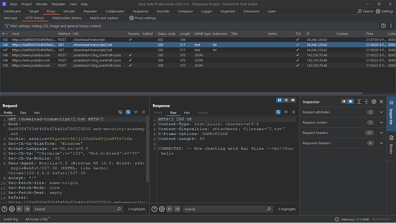The height and width of the screenshot is (223, 396).
Task: Expand Request cookies section
Action: (381, 122)
